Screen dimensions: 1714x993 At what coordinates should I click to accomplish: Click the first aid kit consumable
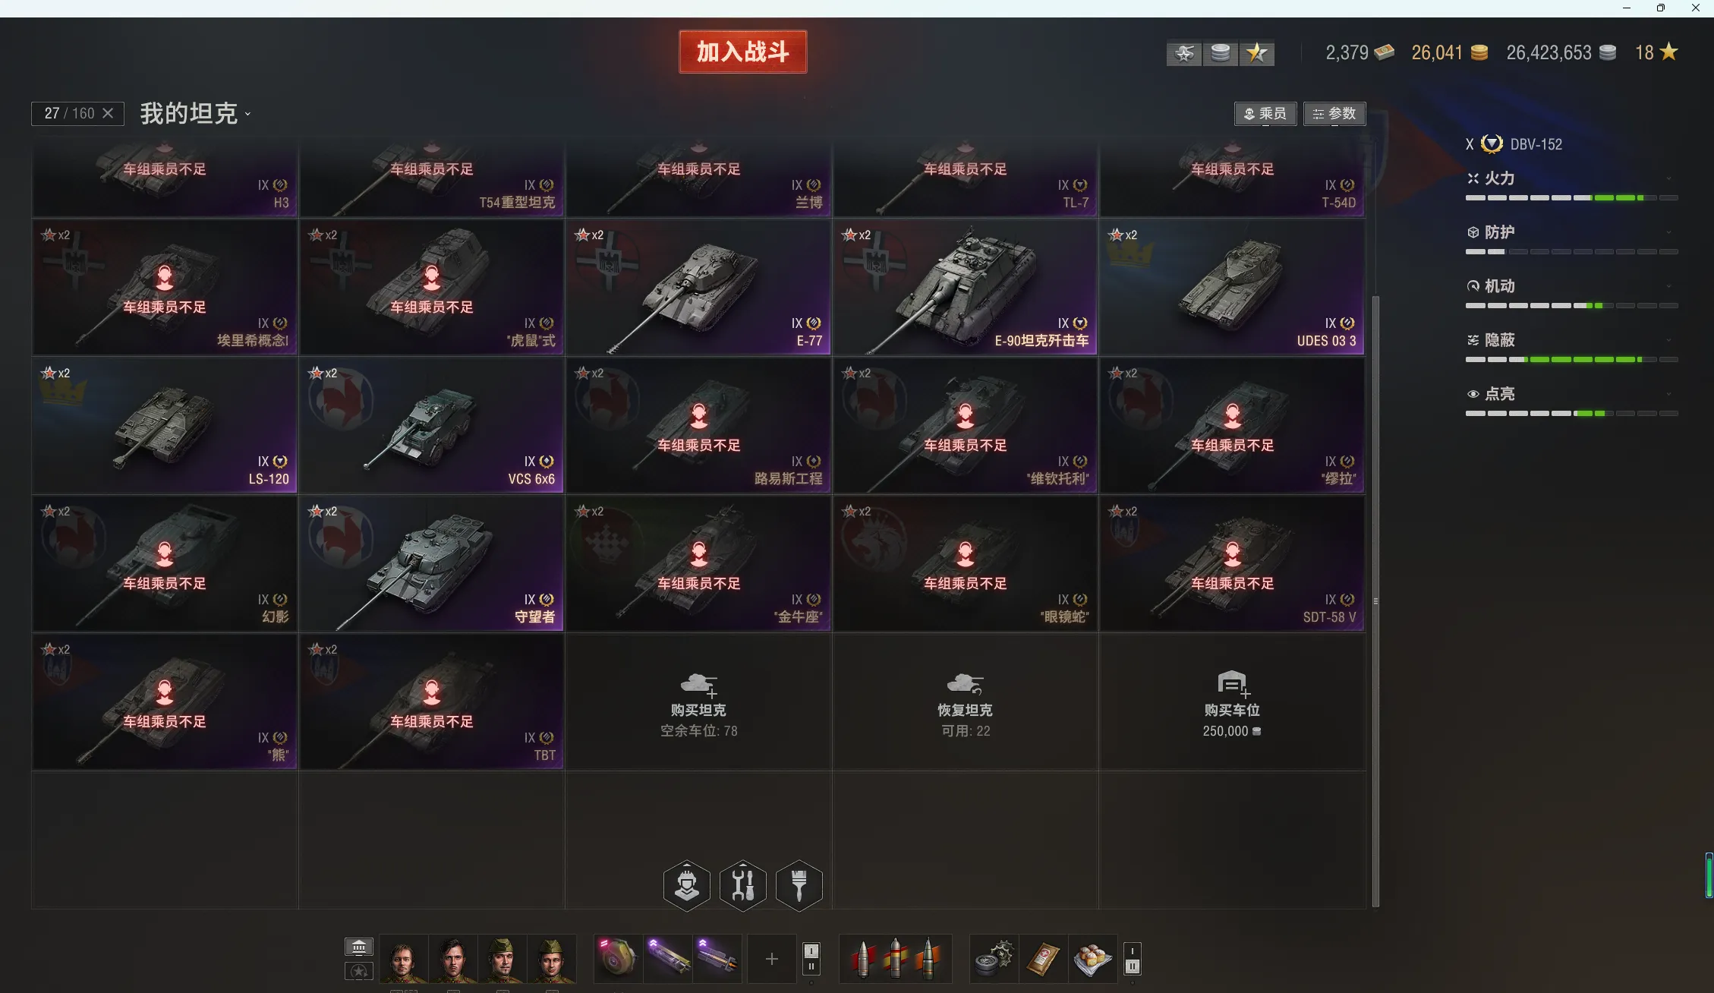1043,959
